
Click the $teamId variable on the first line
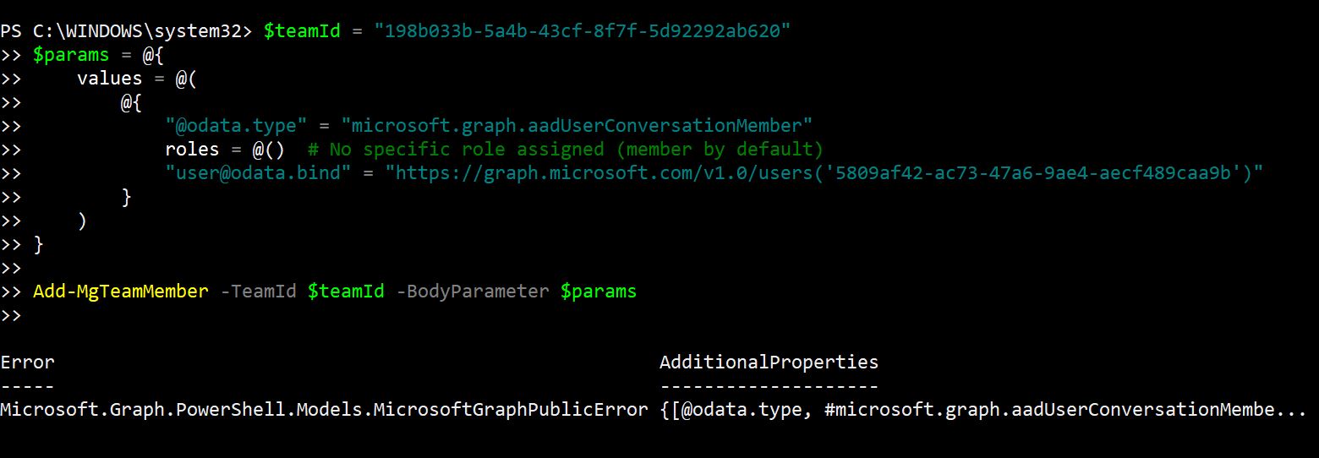tap(302, 31)
